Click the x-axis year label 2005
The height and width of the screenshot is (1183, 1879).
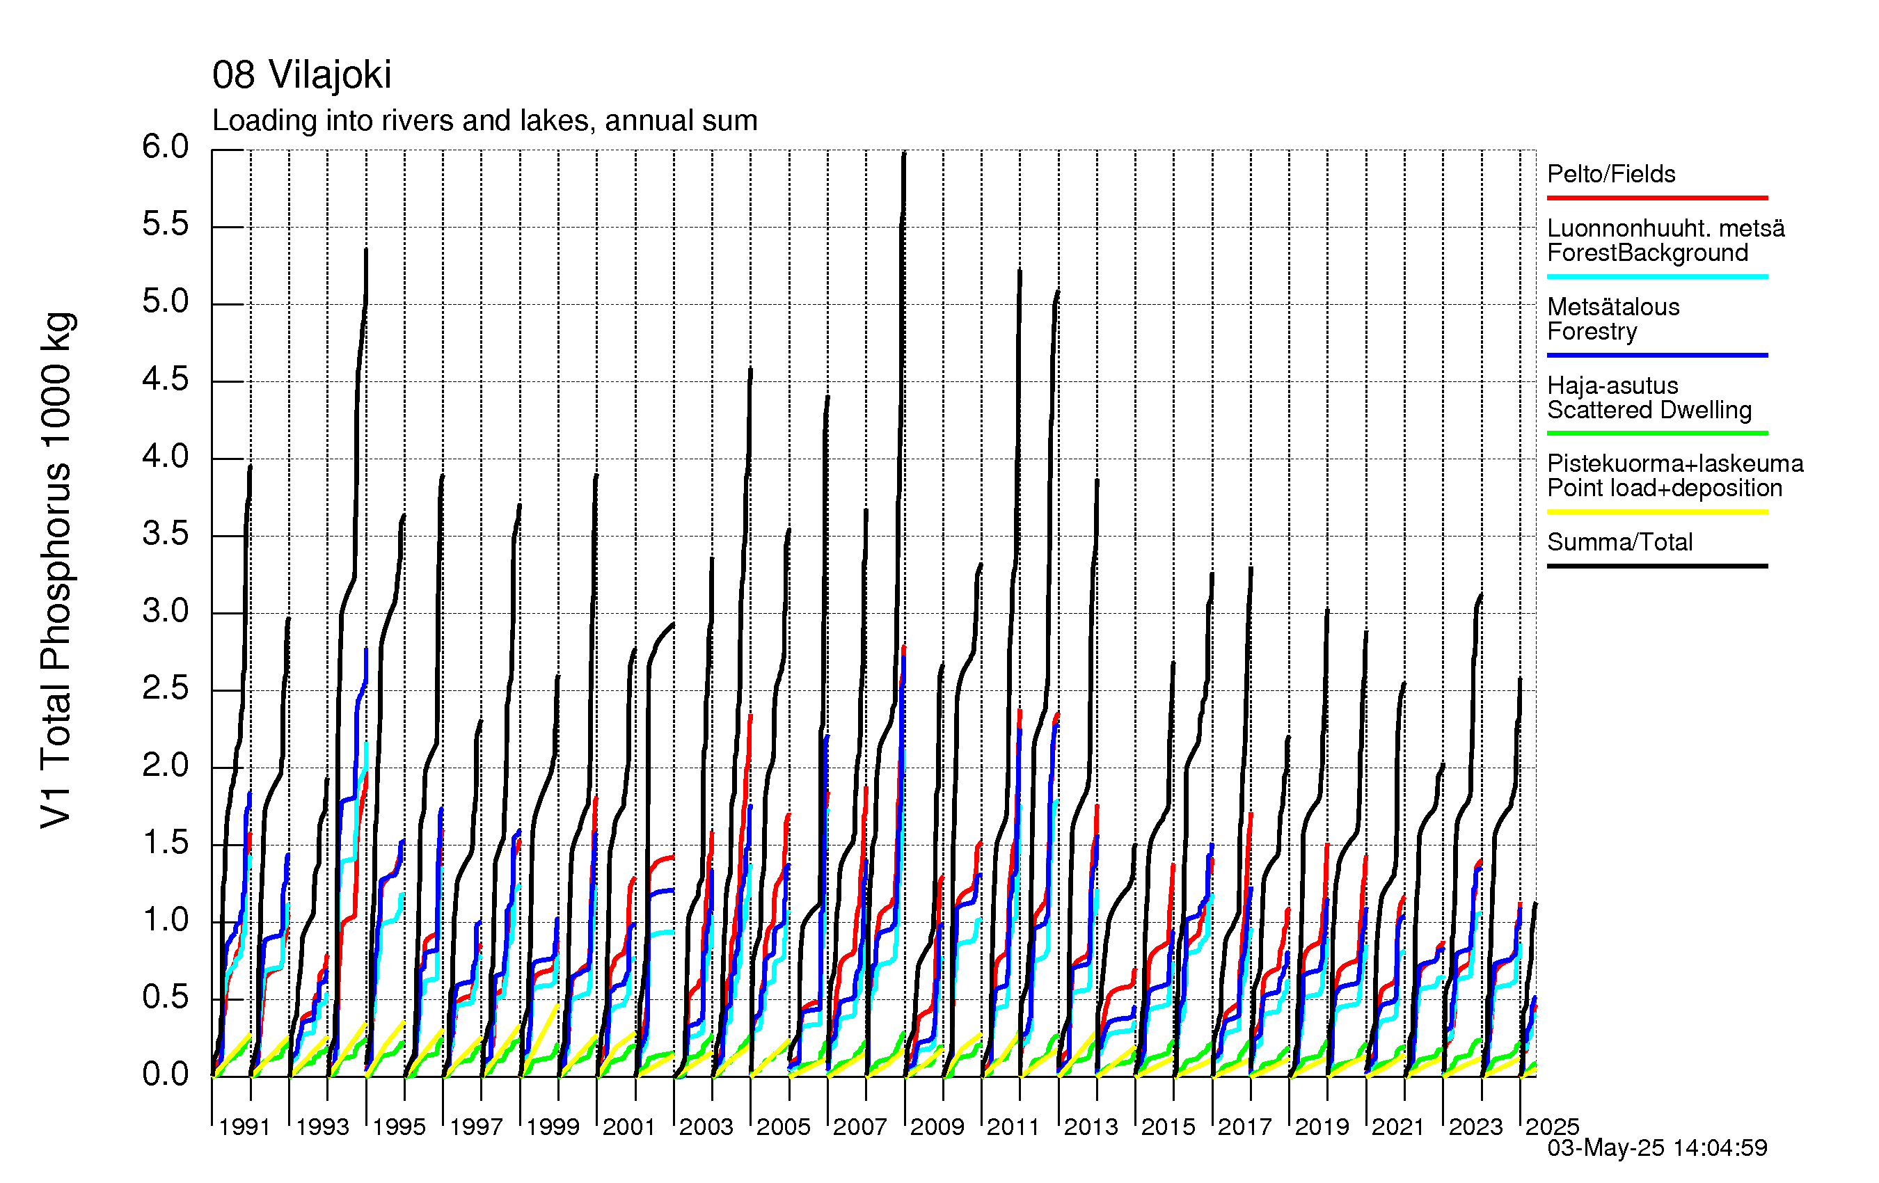coord(784,1127)
